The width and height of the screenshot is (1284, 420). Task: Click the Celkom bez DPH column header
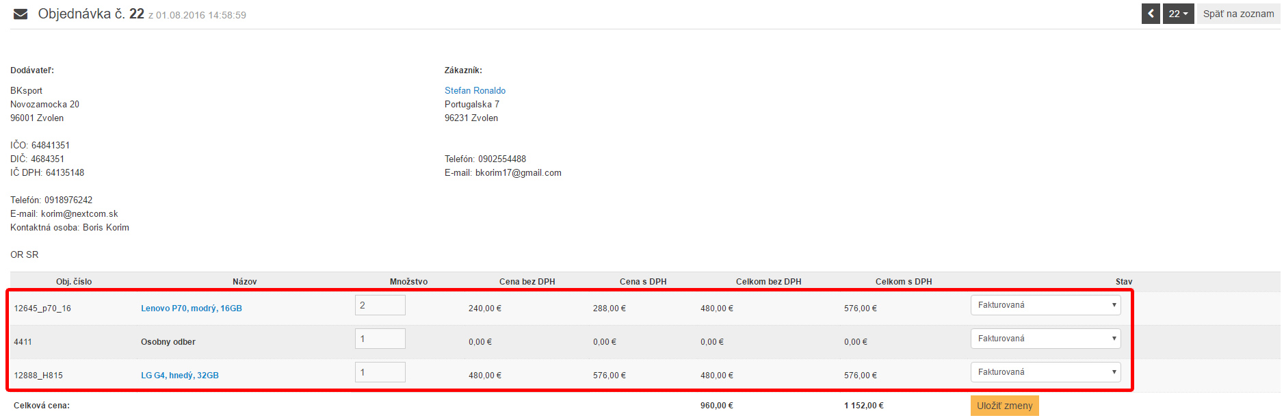tap(768, 282)
